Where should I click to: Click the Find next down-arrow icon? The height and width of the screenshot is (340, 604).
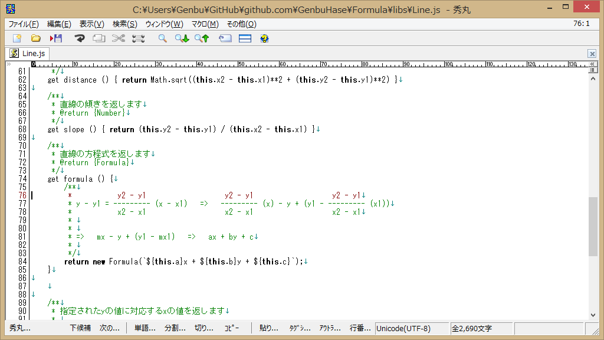[x=182, y=38]
